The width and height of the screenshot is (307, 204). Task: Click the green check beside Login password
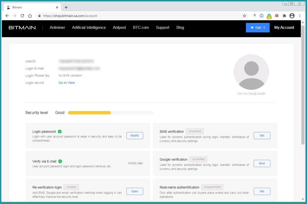[x=60, y=131]
